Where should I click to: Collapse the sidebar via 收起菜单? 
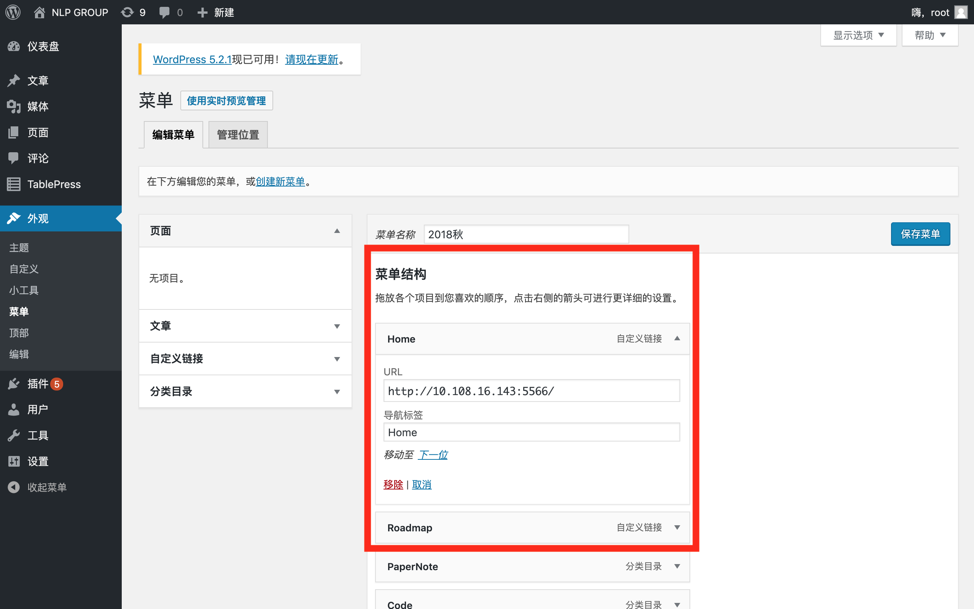(x=47, y=487)
